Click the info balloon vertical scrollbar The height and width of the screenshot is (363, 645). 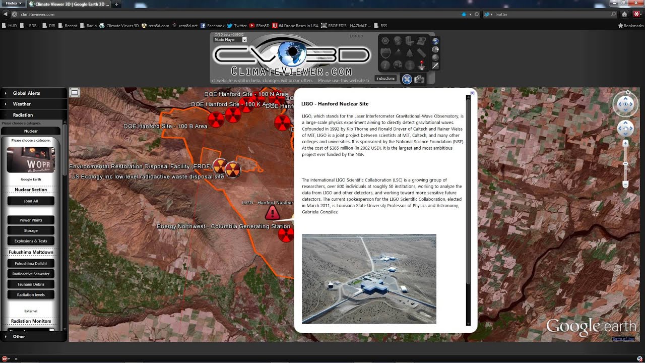(468, 192)
